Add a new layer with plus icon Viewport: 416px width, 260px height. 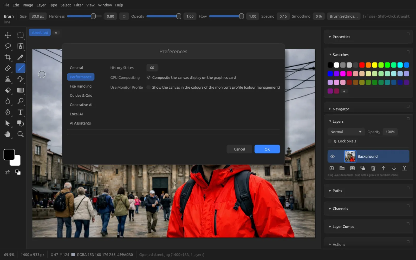[331, 168]
